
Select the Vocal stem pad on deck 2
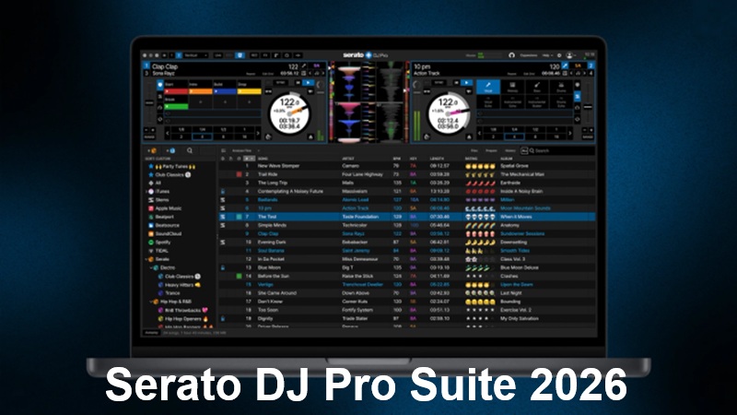tap(488, 87)
